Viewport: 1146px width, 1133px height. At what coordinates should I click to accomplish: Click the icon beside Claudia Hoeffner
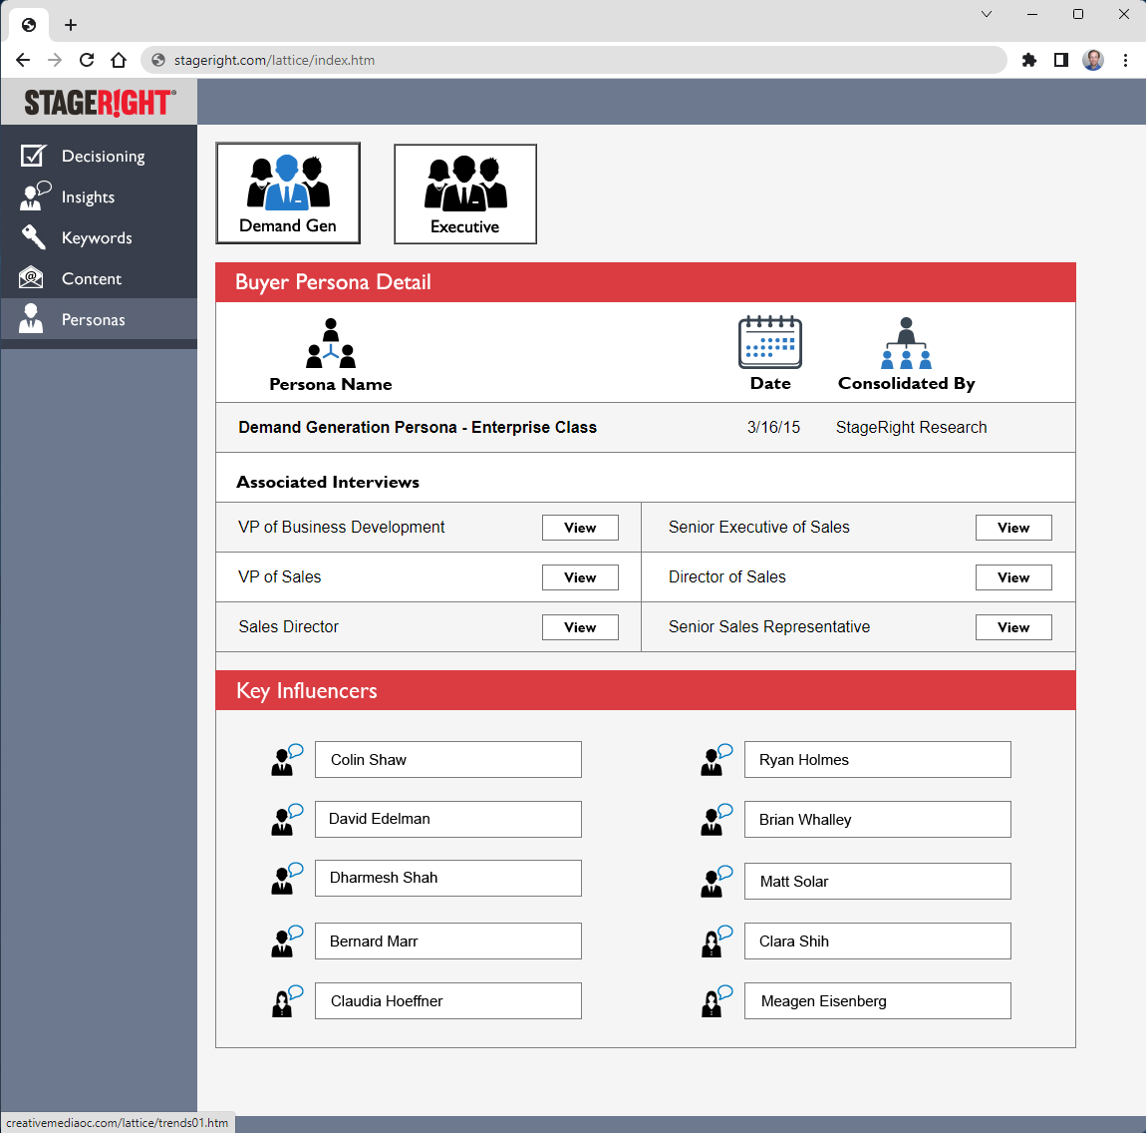(287, 1000)
